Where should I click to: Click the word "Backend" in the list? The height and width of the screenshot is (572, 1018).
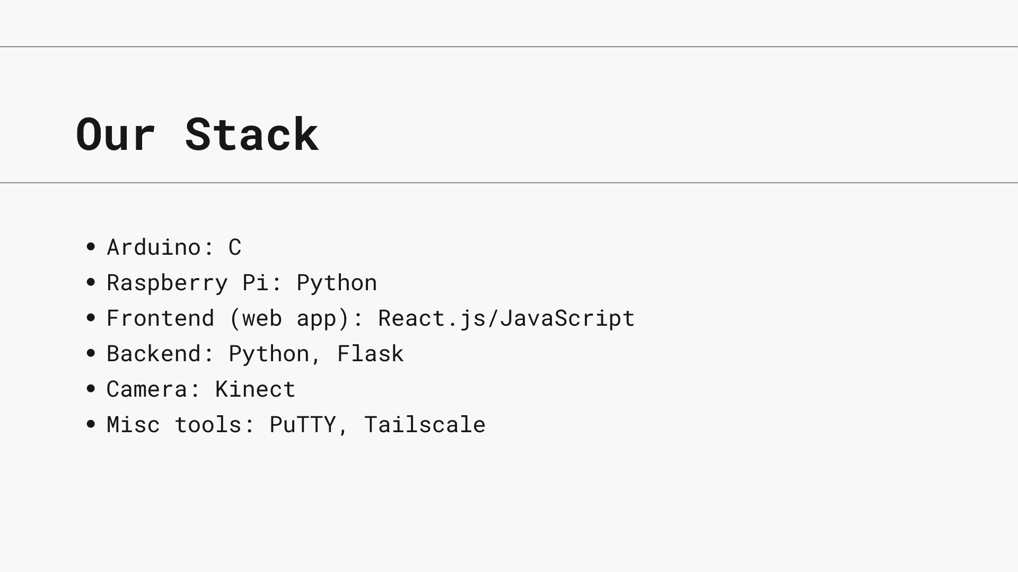point(154,354)
